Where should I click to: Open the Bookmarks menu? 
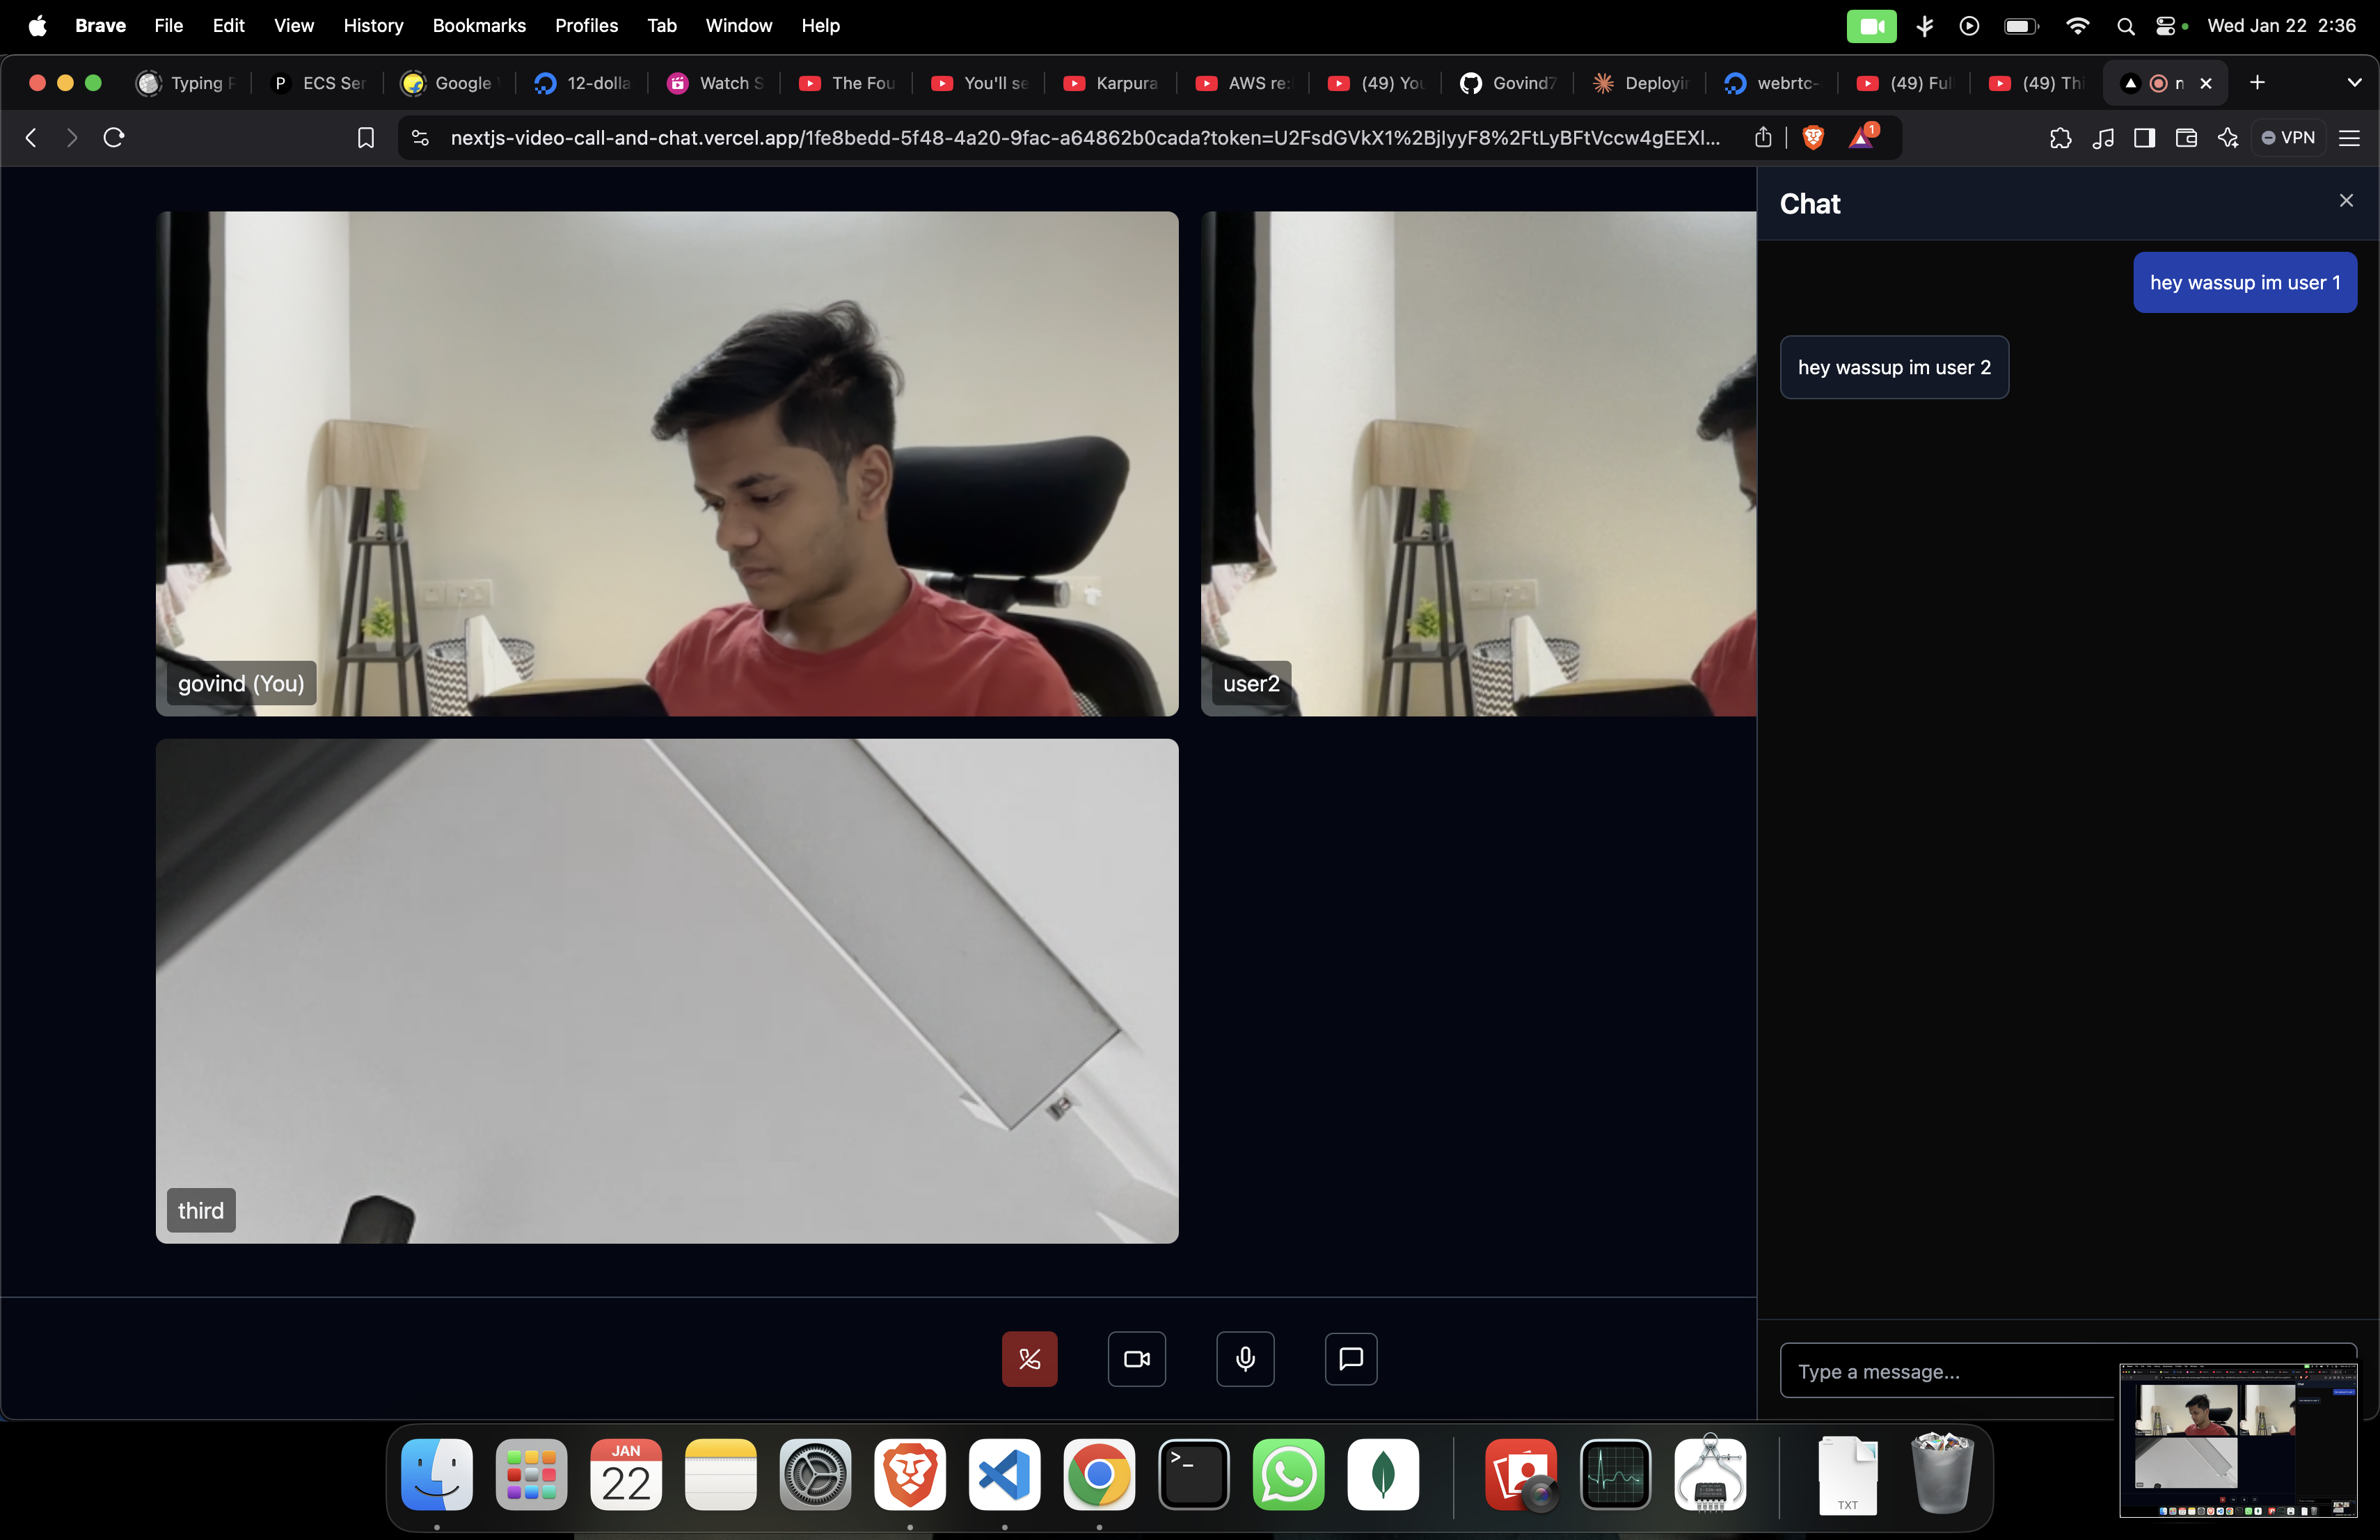coord(479,26)
